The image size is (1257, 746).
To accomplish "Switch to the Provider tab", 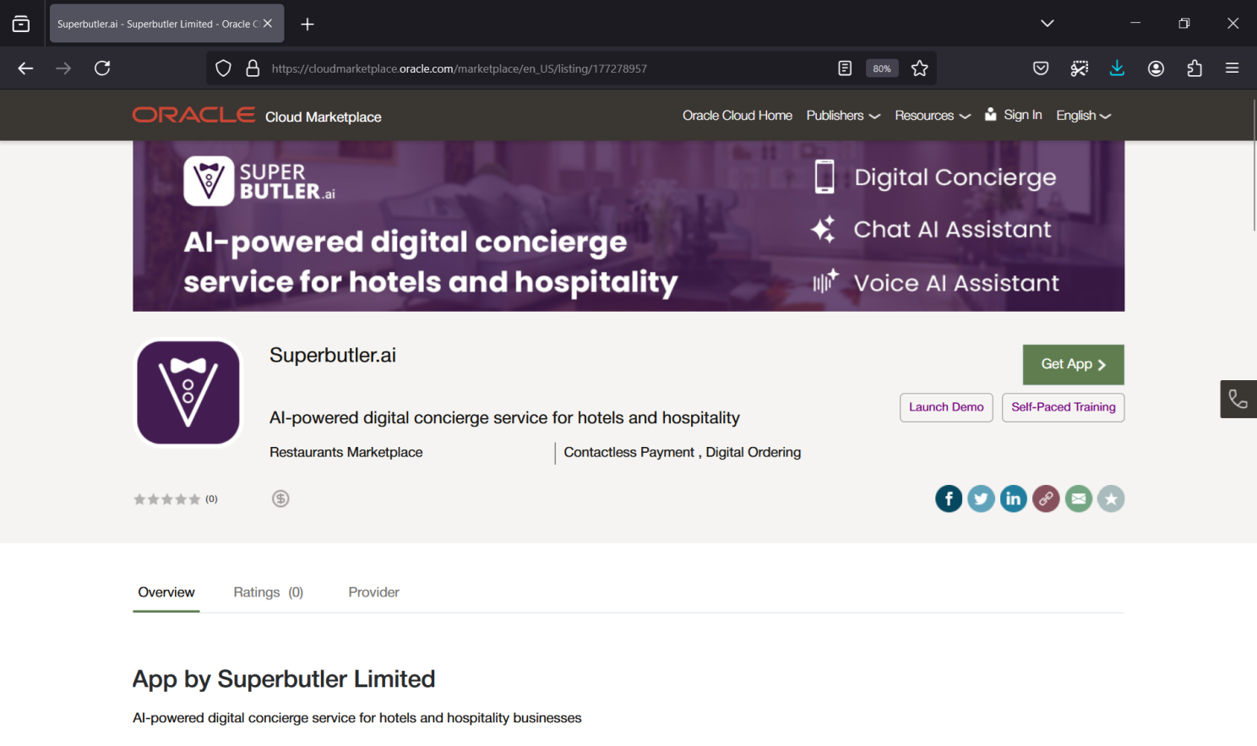I will pyautogui.click(x=373, y=592).
